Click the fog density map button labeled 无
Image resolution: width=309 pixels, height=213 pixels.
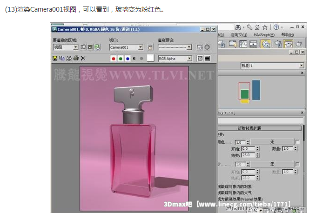[272, 164]
